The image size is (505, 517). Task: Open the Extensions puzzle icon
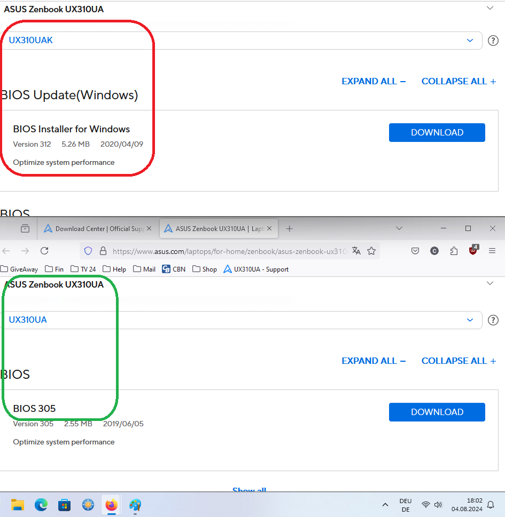(x=454, y=251)
